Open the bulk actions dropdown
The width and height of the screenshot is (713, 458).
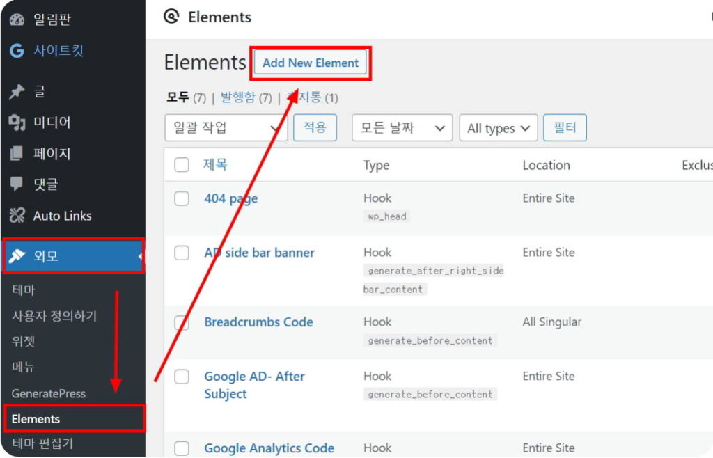225,128
